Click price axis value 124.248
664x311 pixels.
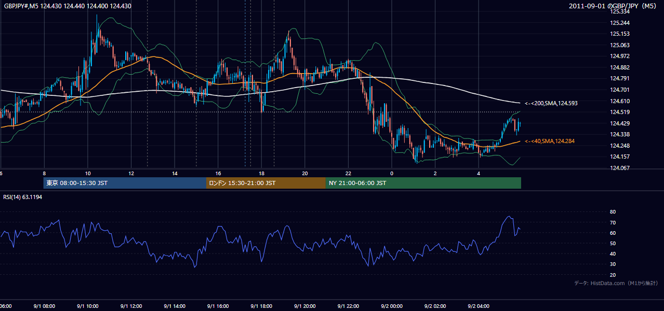click(x=620, y=146)
